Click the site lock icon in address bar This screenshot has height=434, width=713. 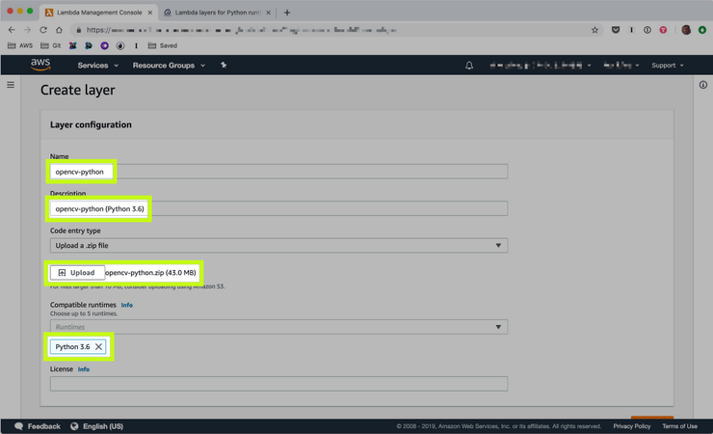[79, 30]
